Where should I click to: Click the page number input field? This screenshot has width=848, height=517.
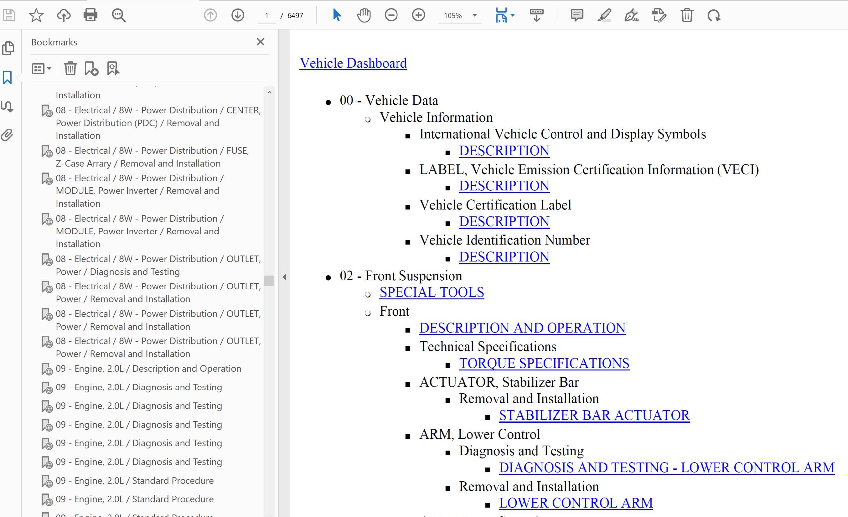click(x=266, y=16)
